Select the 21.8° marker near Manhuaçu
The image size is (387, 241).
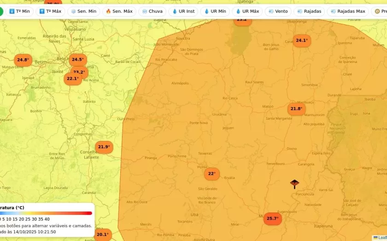pos(296,109)
